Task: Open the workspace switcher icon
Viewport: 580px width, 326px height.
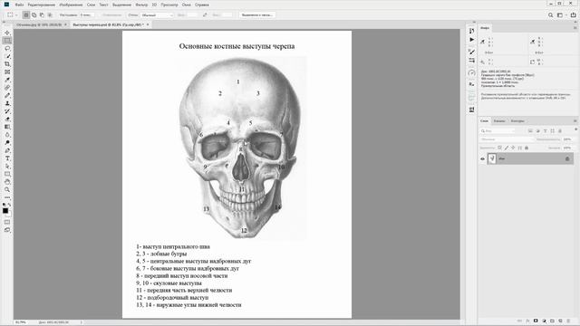Action: click(560, 15)
